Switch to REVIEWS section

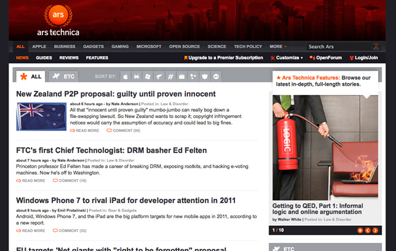pos(69,58)
